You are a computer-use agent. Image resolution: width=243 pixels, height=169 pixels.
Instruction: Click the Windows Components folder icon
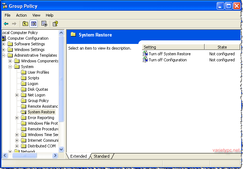pos(17,61)
